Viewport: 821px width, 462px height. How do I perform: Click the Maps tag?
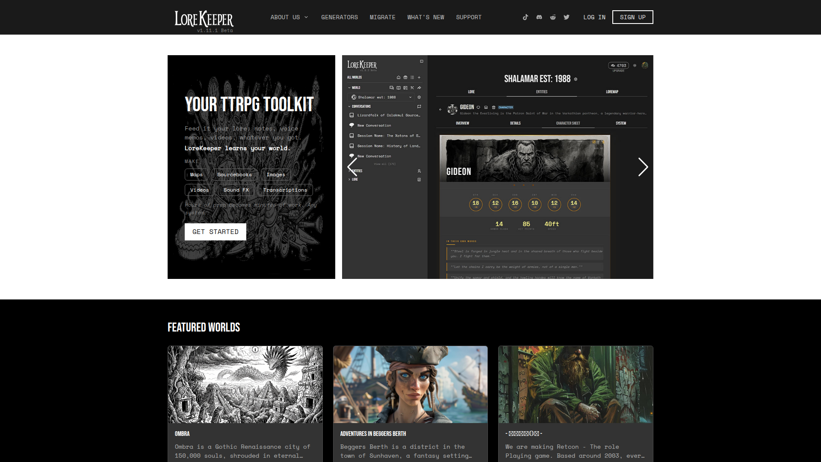(196, 175)
